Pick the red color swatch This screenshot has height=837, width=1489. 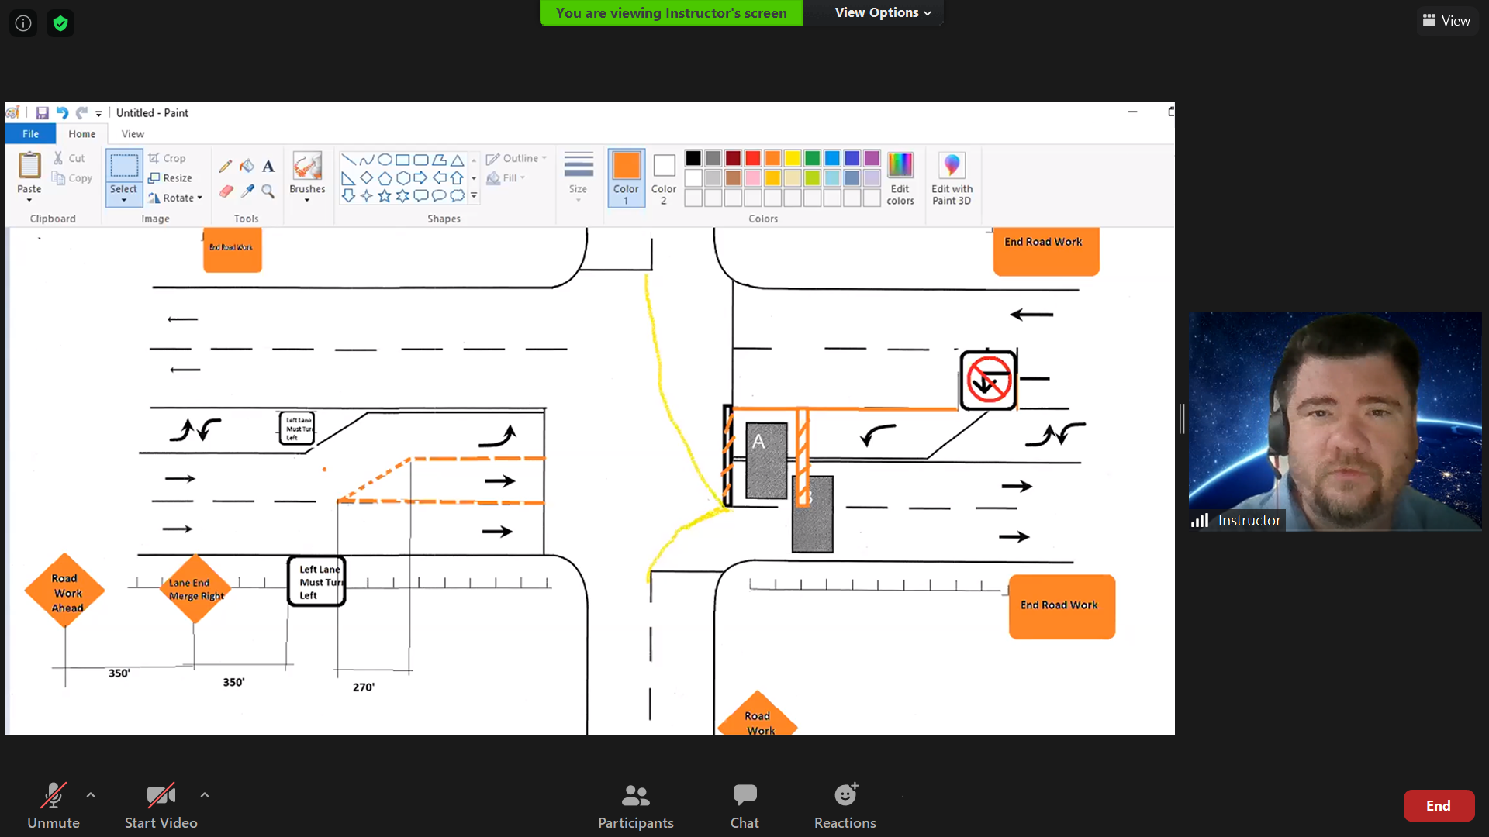pyautogui.click(x=752, y=158)
